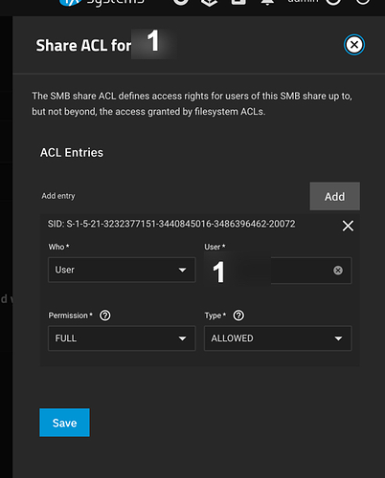Click the circular icon right of admin
This screenshot has width=385, height=478.
[333, 2]
